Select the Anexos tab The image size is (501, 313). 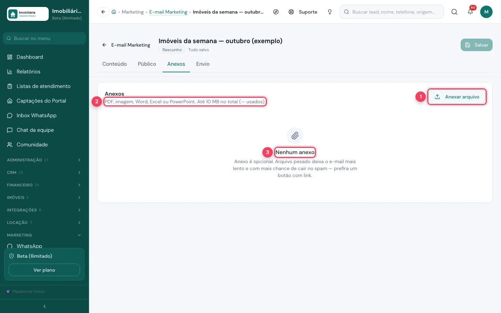(176, 64)
